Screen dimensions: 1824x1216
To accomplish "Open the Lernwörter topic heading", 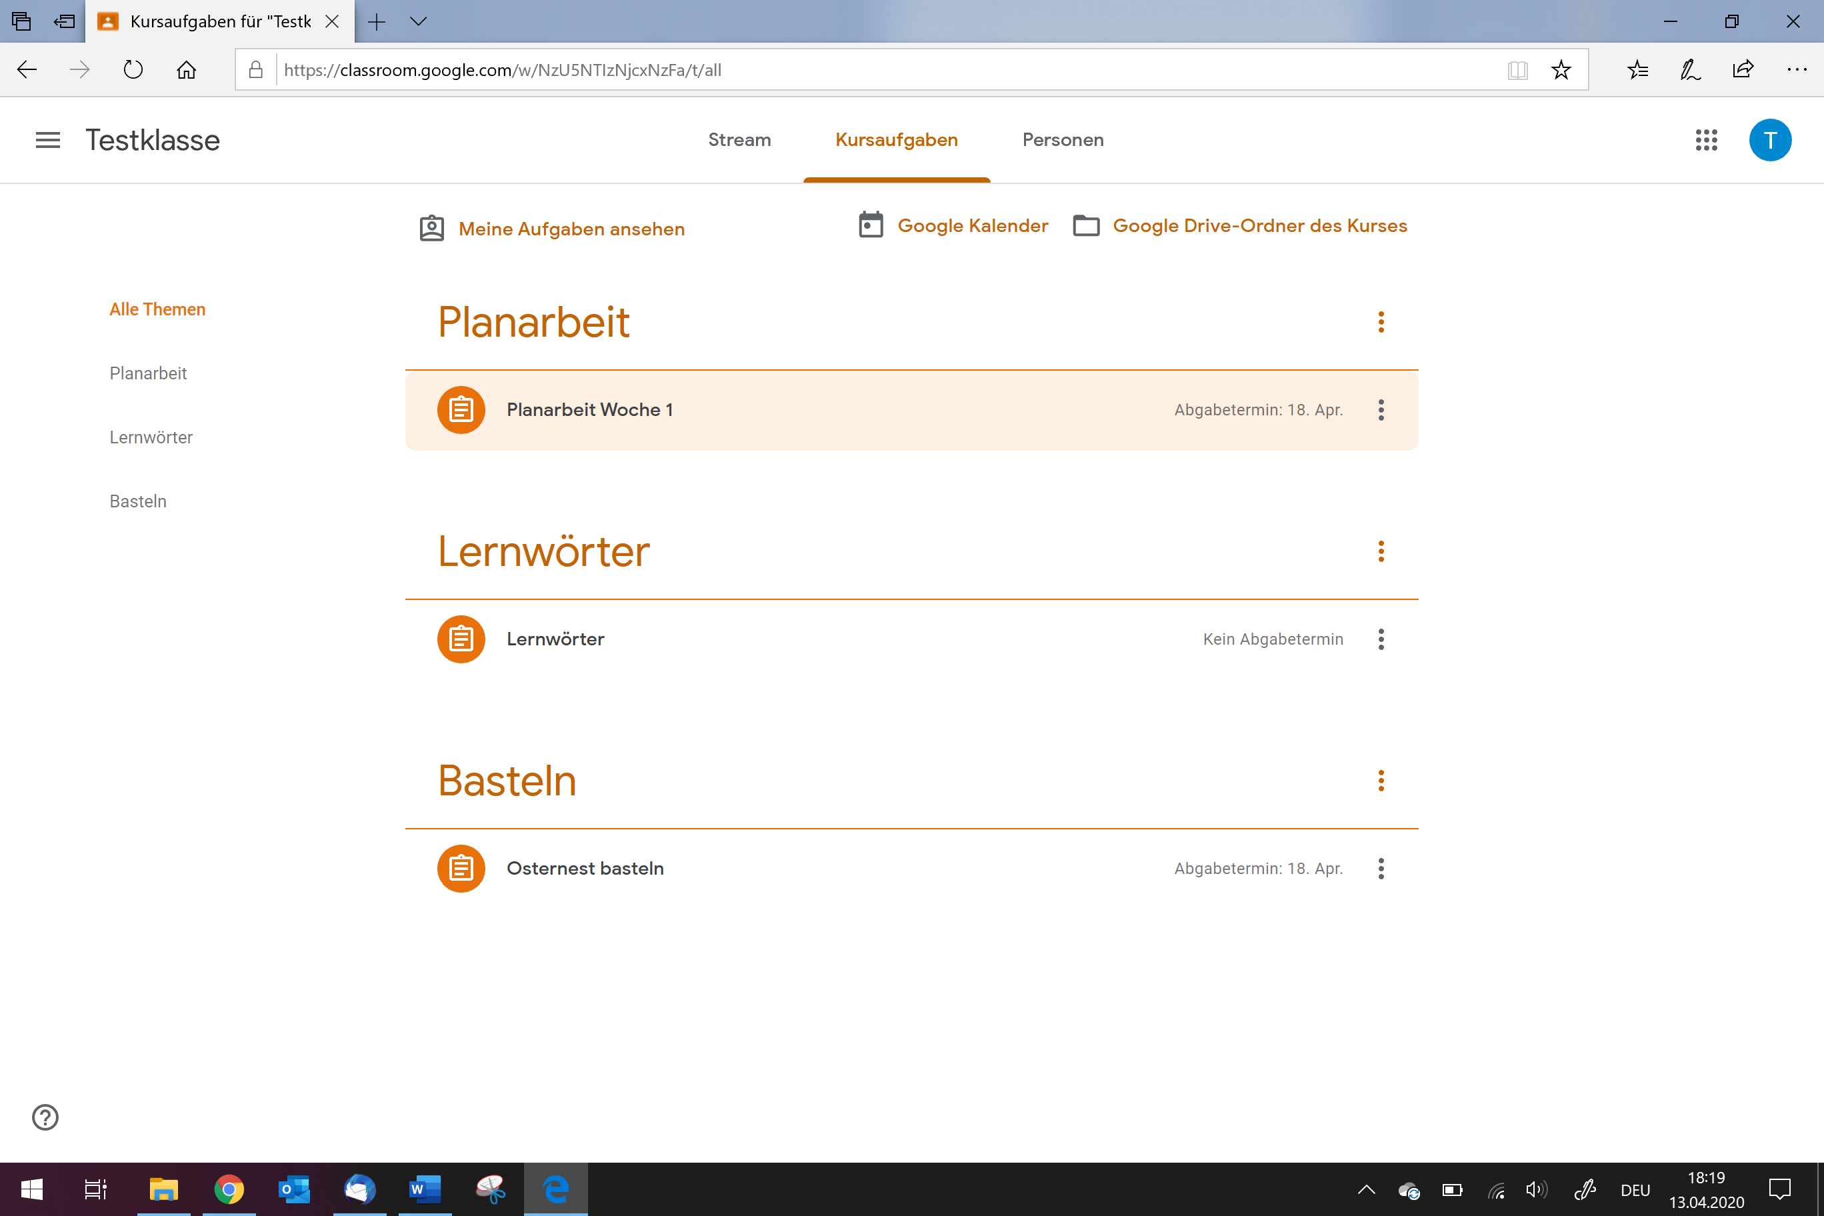I will point(543,551).
